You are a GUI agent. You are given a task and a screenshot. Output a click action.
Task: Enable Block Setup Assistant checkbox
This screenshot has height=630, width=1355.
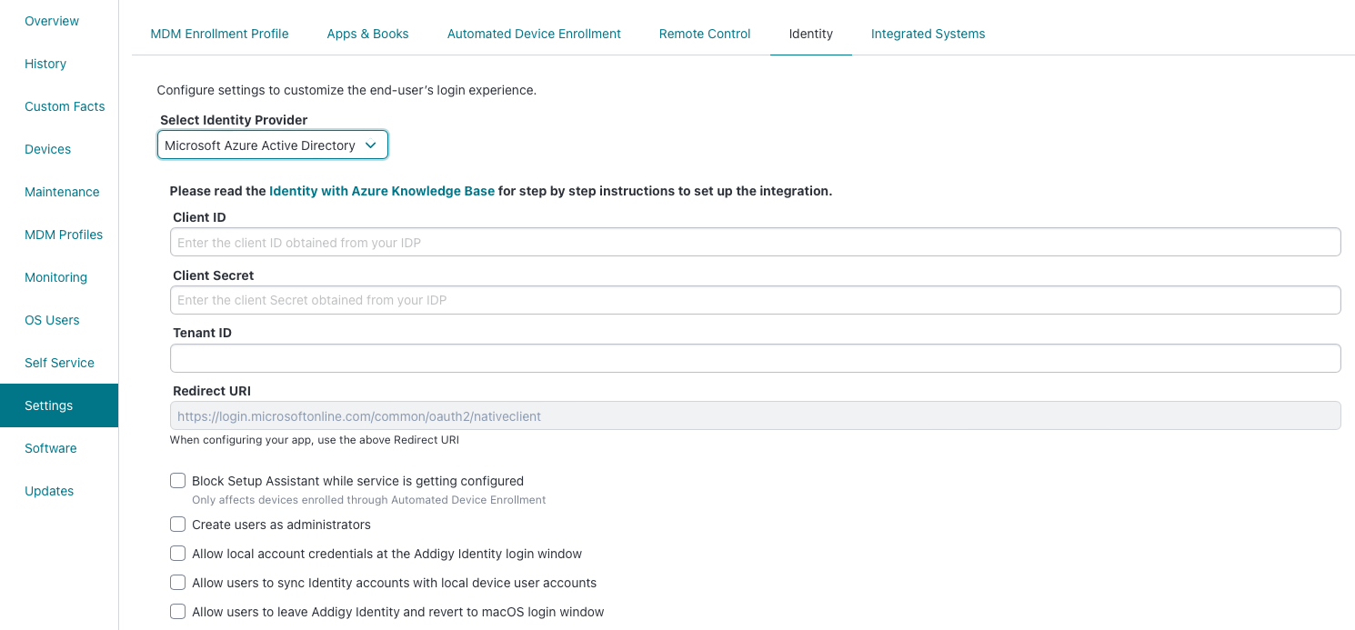point(178,481)
